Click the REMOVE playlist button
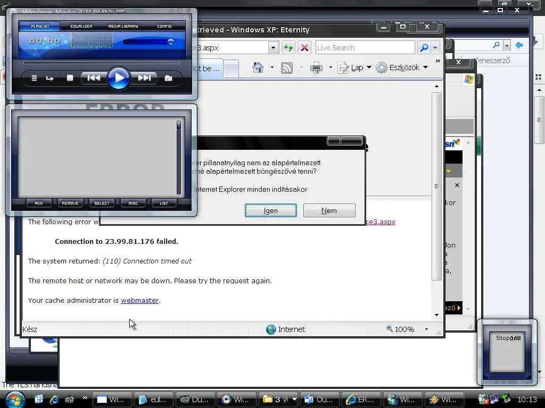This screenshot has height=408, width=545. [x=70, y=203]
